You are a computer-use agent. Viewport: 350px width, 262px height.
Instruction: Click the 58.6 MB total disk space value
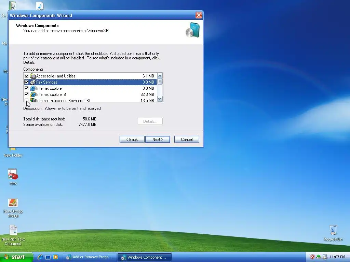tap(89, 119)
